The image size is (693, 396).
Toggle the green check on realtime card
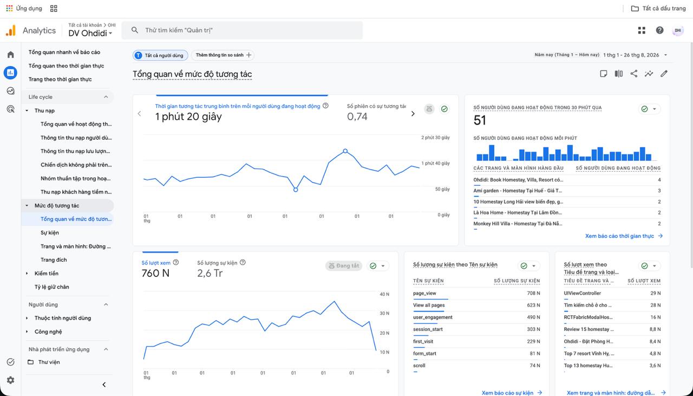(x=649, y=109)
